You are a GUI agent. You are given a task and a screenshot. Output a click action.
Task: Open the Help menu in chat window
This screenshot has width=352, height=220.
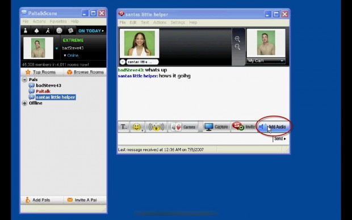click(x=193, y=23)
